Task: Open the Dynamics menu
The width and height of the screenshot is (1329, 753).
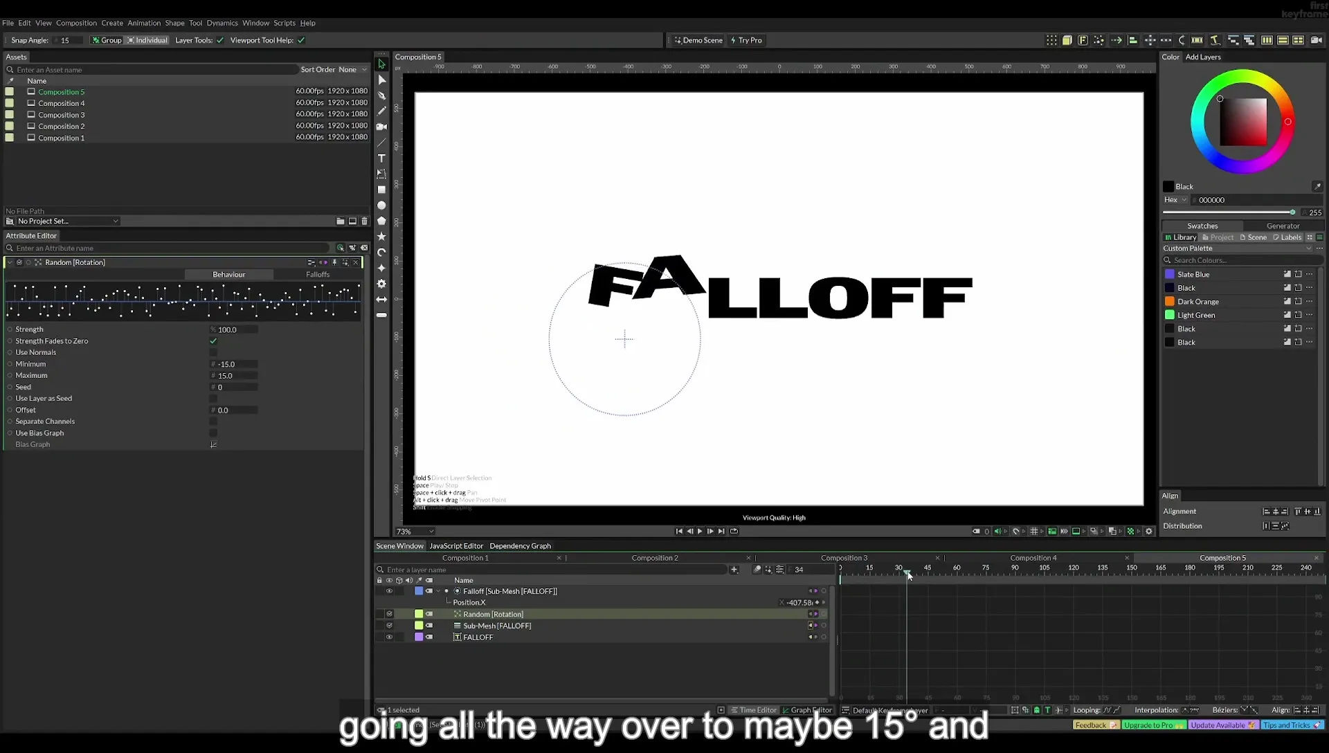Action: [x=222, y=23]
